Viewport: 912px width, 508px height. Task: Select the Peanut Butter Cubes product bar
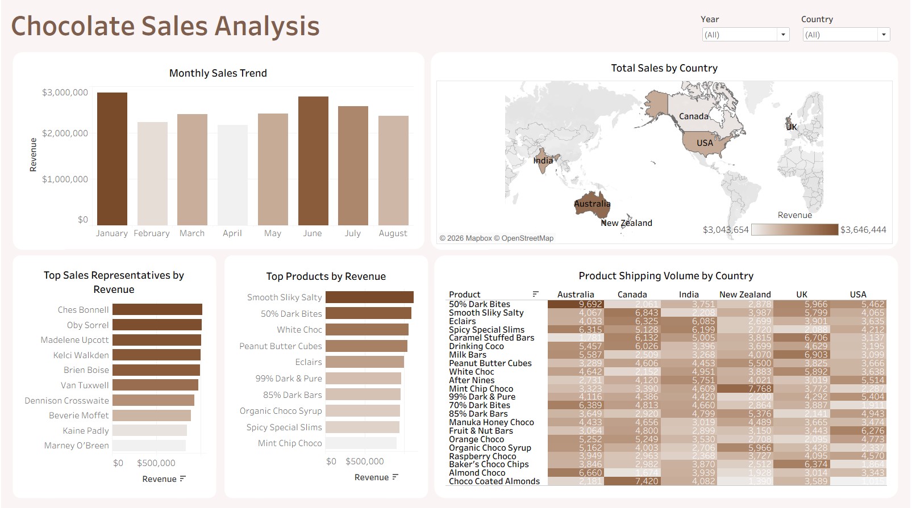click(x=367, y=346)
